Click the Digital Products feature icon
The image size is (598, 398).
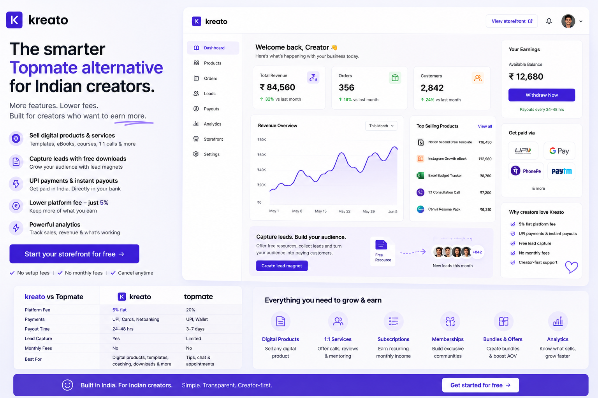[281, 321]
